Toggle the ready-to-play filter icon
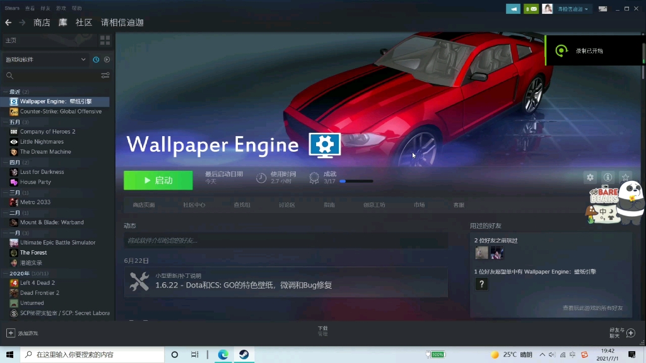646x363 pixels. pos(107,60)
